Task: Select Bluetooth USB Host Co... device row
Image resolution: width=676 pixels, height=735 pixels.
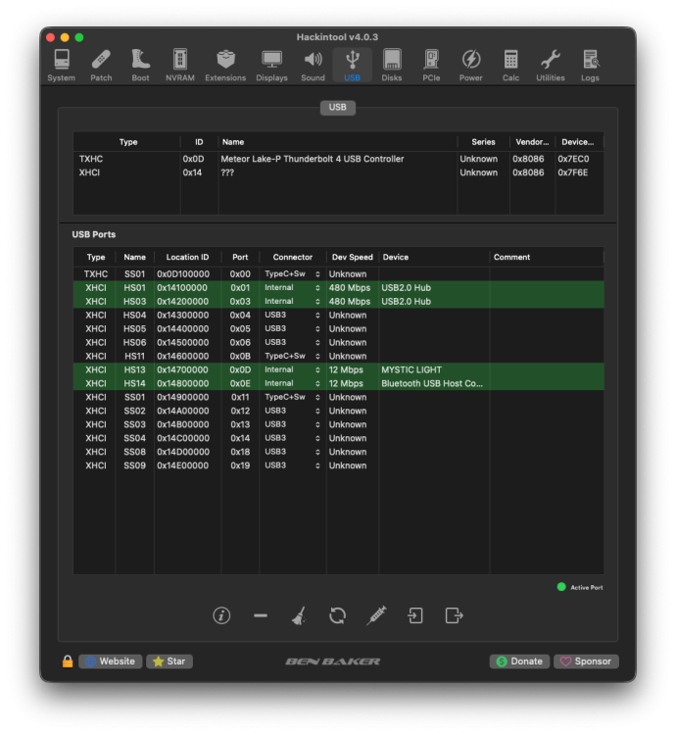Action: click(338, 383)
